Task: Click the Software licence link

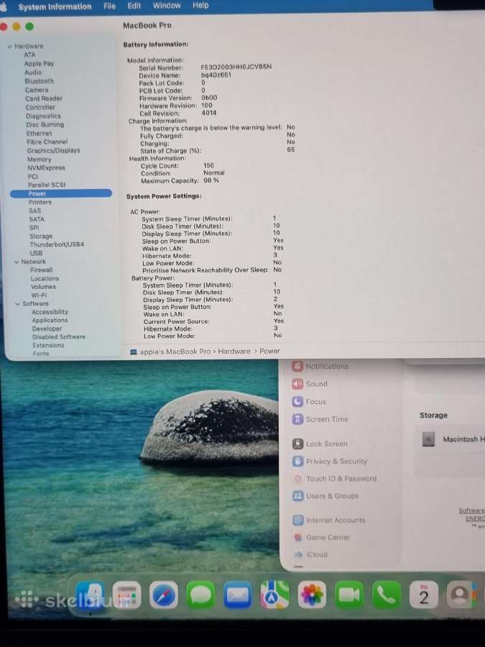Action: 472,510
